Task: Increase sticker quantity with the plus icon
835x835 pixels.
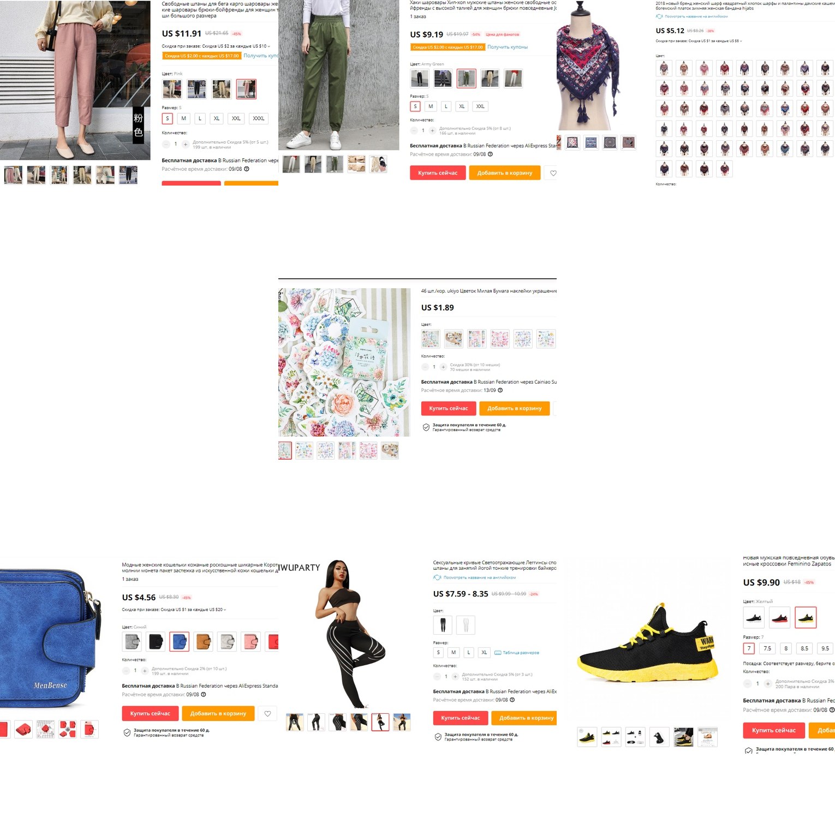Action: (x=443, y=367)
